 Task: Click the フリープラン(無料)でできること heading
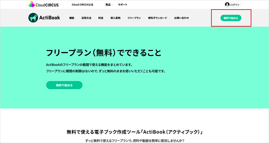tap(104, 53)
